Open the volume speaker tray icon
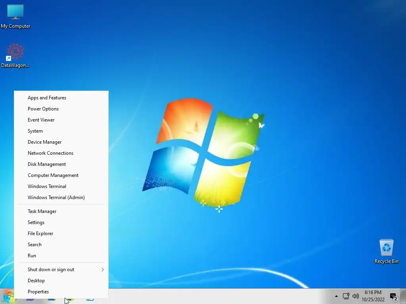The height and width of the screenshot is (304, 406). point(356,296)
